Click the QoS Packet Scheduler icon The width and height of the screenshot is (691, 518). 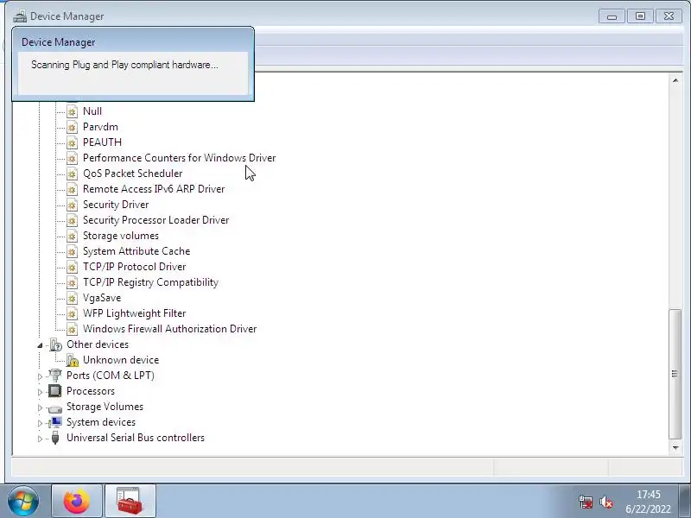[72, 174]
